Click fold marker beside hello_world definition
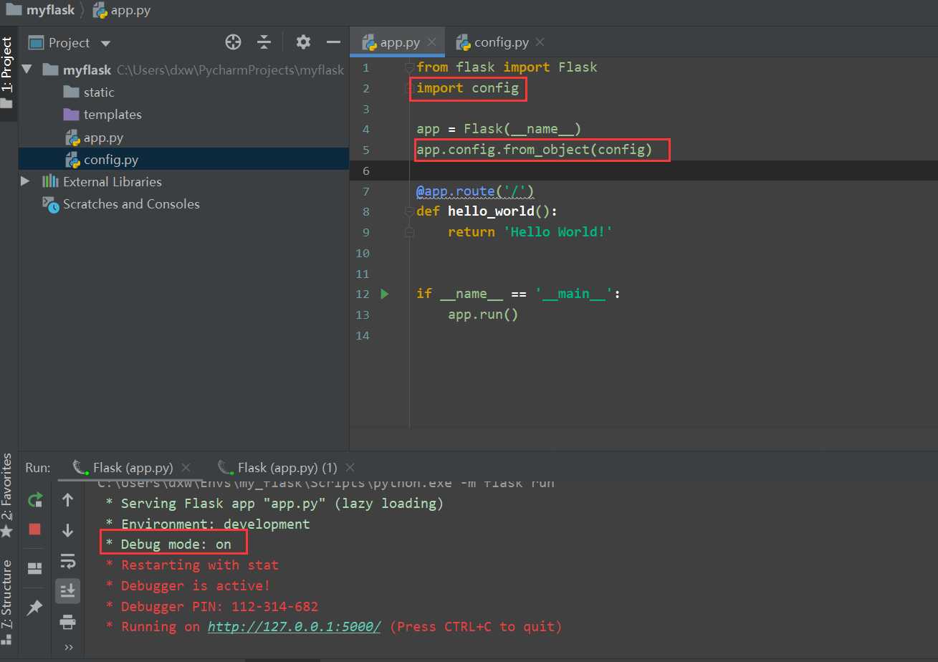The image size is (938, 662). coord(409,212)
